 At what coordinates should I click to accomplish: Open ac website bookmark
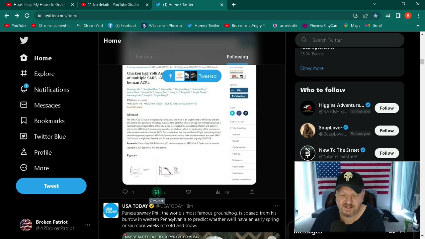click(x=285, y=26)
